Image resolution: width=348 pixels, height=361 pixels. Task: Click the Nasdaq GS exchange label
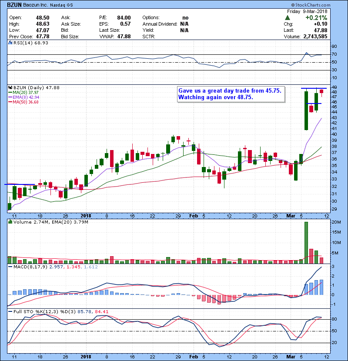tap(61, 5)
